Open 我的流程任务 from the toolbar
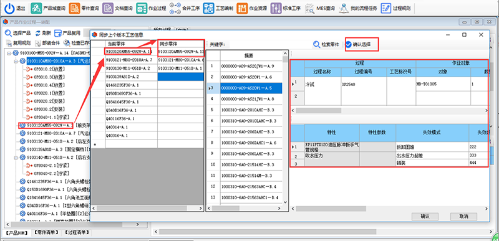This screenshot has height=241, width=499. coord(357,8)
